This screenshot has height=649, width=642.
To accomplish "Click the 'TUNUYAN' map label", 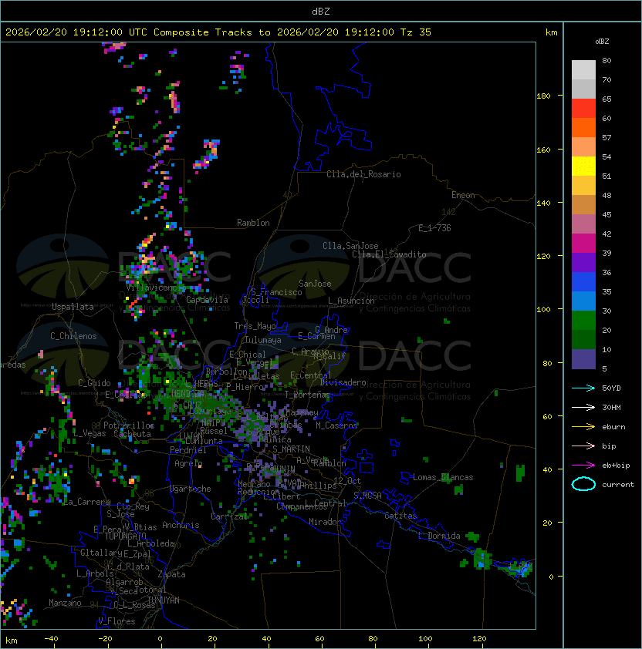I will coord(164,600).
